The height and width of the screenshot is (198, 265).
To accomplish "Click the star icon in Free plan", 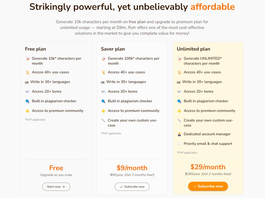I will pos(27,111).
